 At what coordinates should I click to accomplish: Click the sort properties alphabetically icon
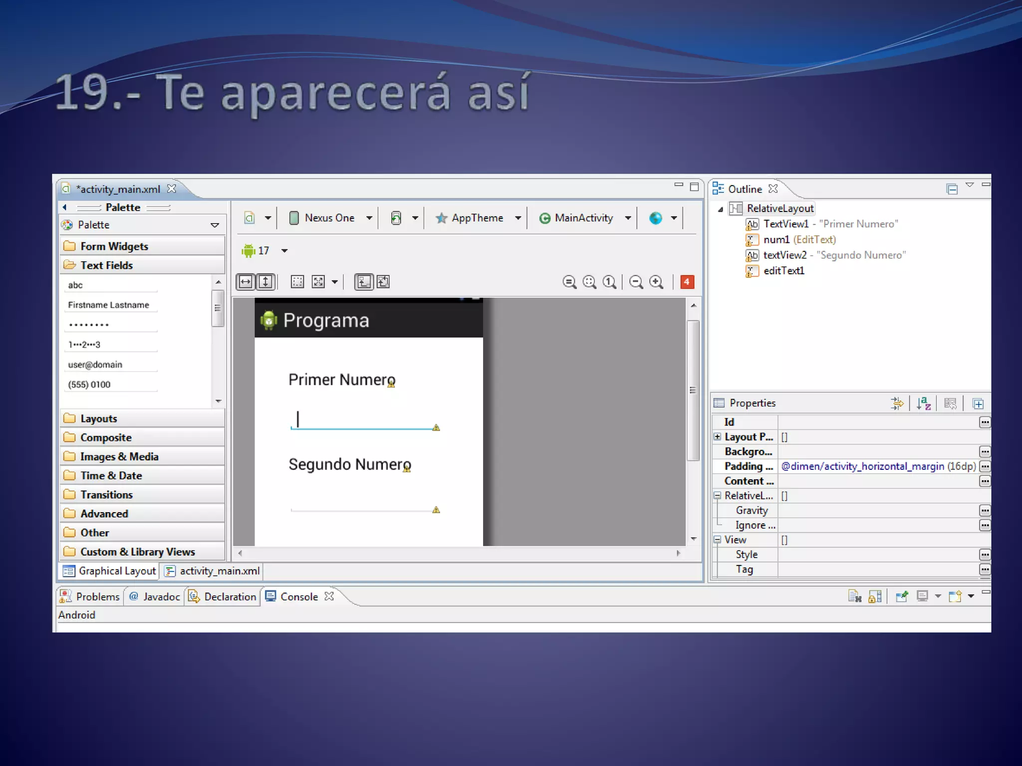click(x=923, y=403)
